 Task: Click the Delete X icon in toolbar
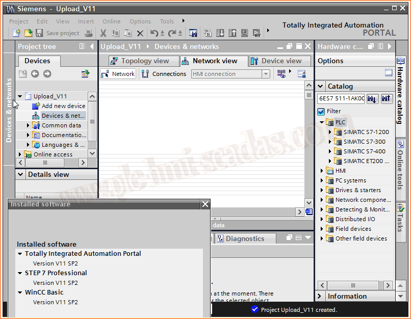(140, 33)
